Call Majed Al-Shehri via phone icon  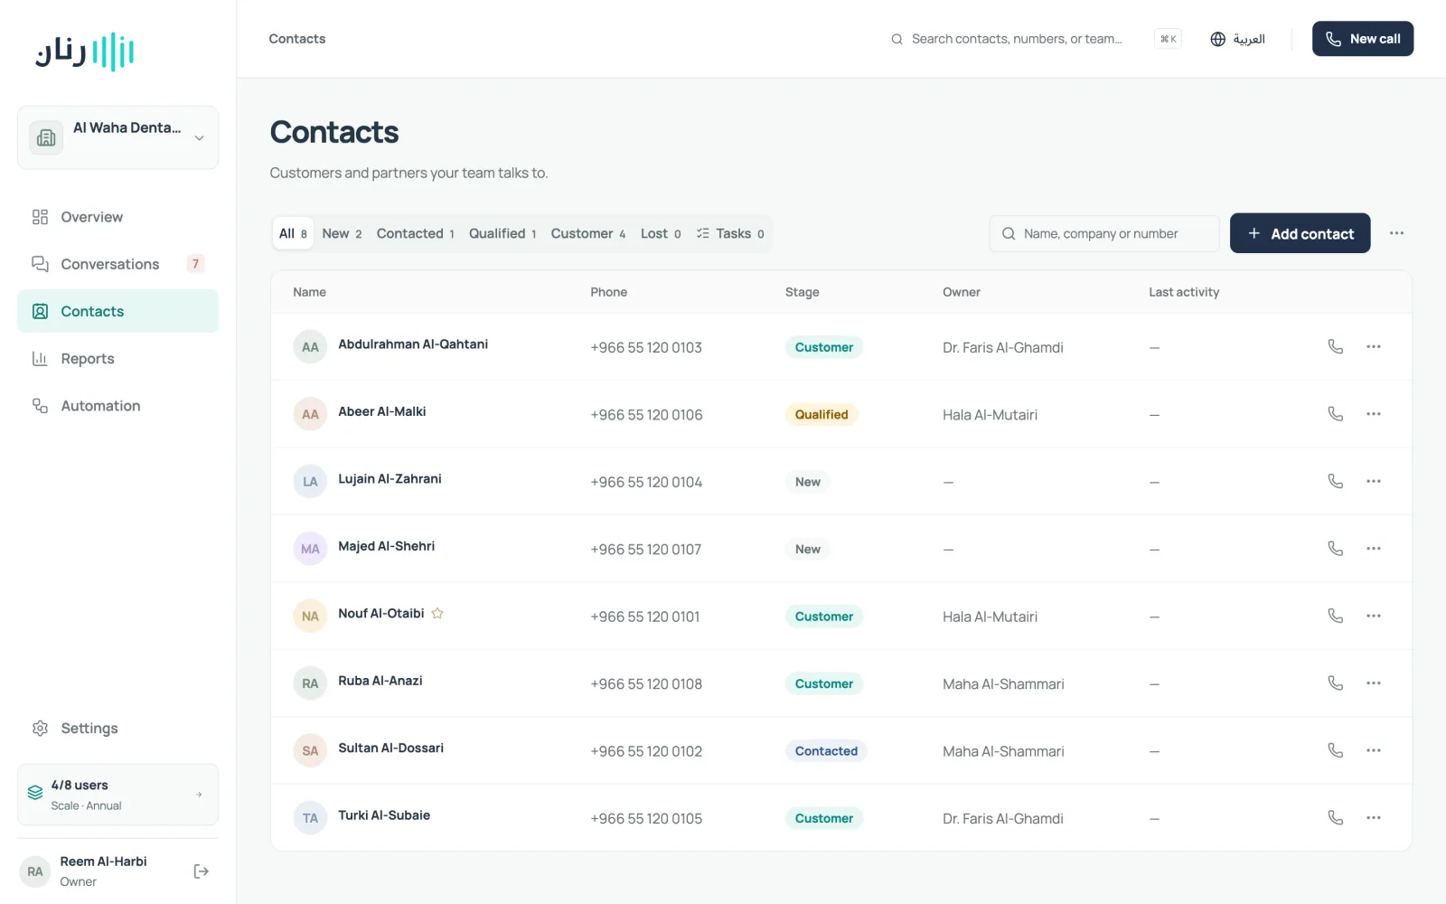click(x=1335, y=549)
